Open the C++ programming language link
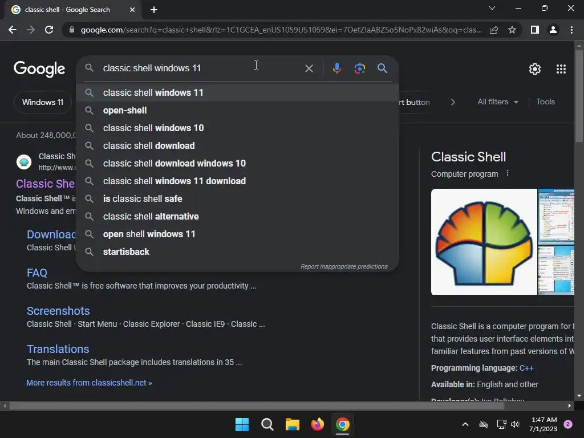 pyautogui.click(x=526, y=368)
